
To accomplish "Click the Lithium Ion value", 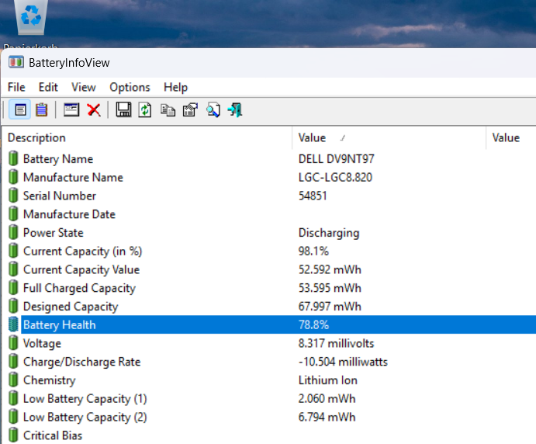I will tap(328, 380).
